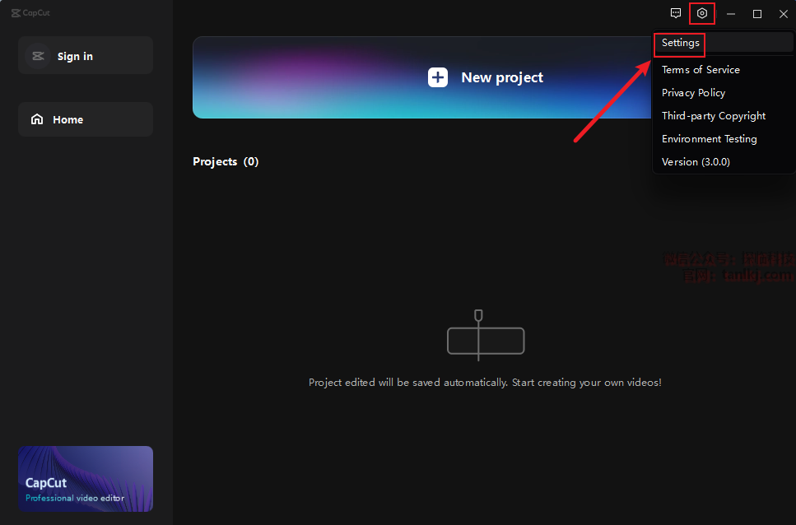
Task: Close the CapCut window
Action: click(784, 14)
